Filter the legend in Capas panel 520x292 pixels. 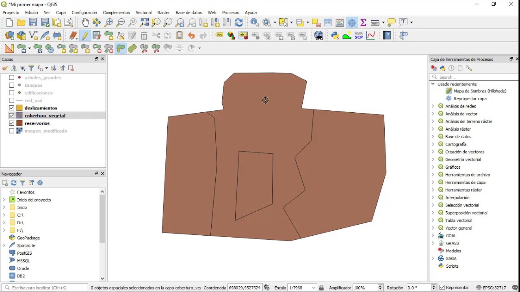(31, 68)
